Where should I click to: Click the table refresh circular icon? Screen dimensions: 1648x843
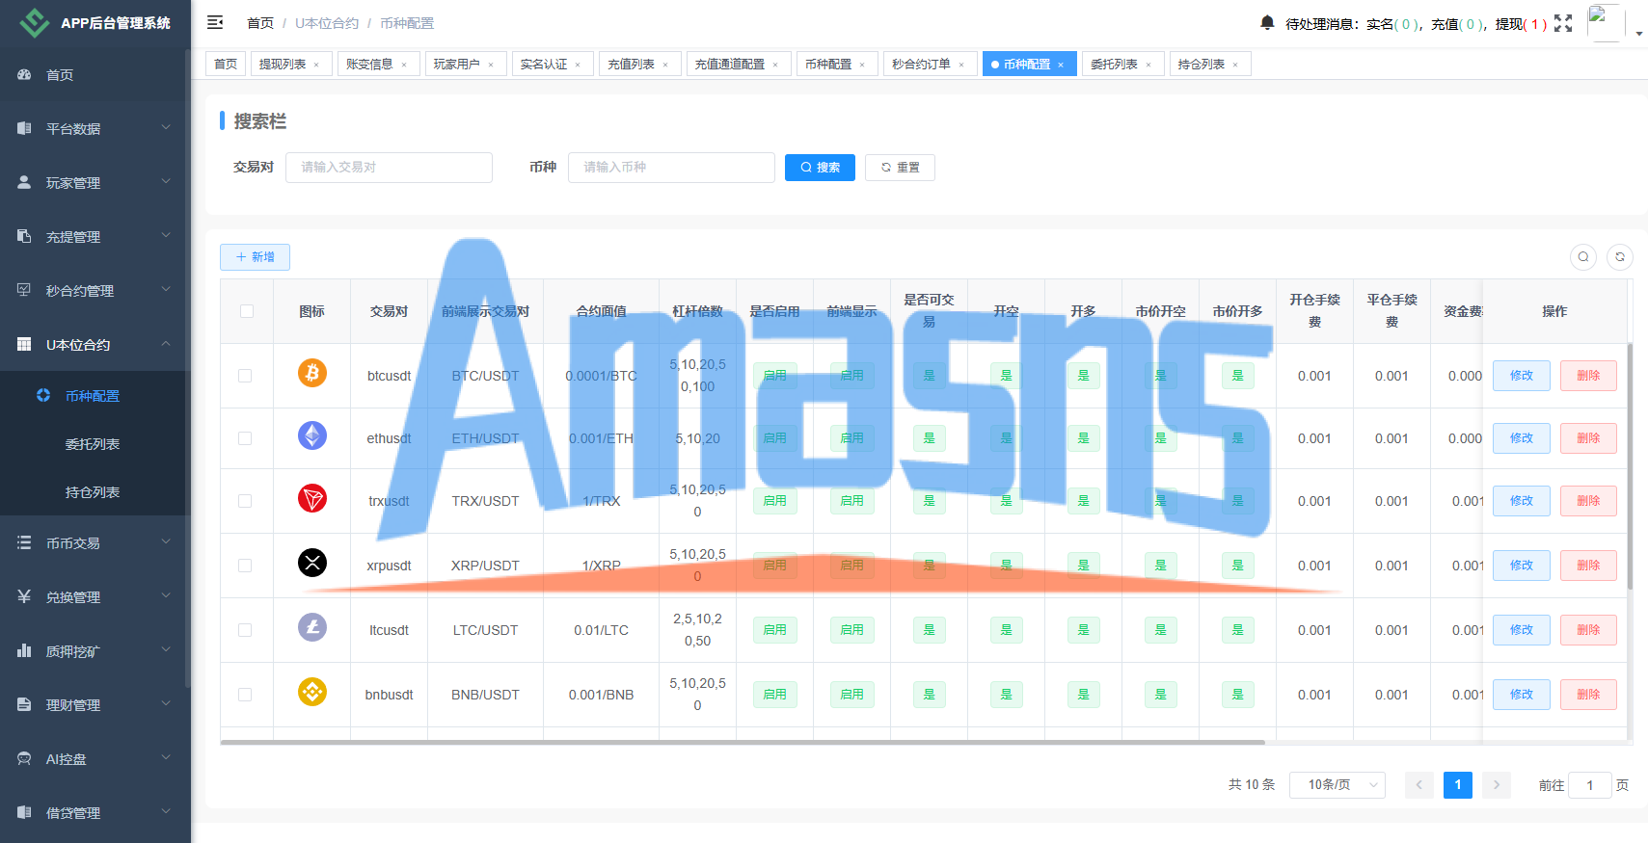1620,257
